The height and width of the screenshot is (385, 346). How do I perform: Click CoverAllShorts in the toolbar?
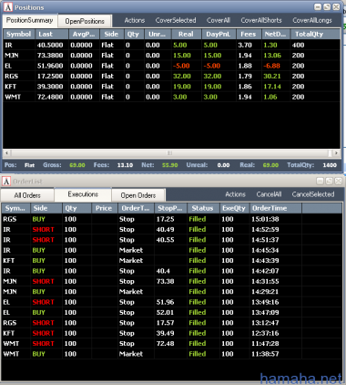(x=261, y=20)
